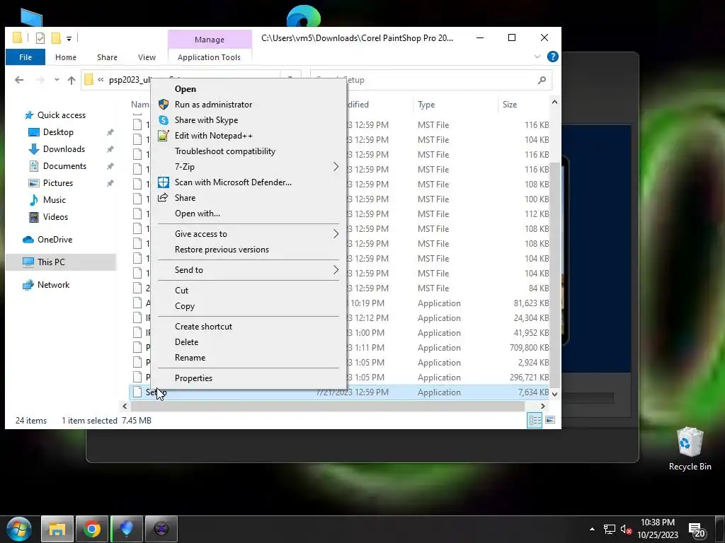Click the Manage contextual tab
Image resolution: width=725 pixels, height=543 pixels.
(x=210, y=40)
